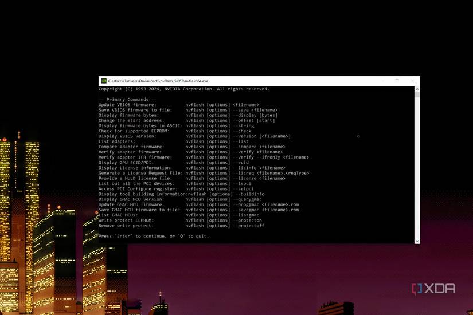Click 'Verify adapter IFR firmware:' line
473x315 pixels.
(204, 157)
